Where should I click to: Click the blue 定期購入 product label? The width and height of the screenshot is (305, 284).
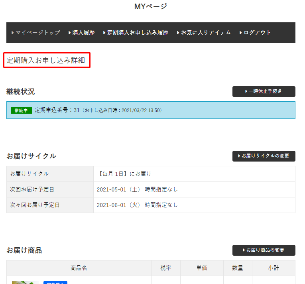click(55, 282)
